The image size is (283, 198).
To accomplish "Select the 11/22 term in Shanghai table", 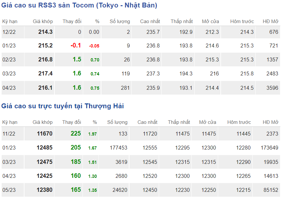I will tap(9, 134).
